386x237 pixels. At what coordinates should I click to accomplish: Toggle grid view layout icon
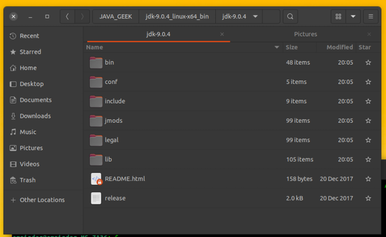coord(338,16)
